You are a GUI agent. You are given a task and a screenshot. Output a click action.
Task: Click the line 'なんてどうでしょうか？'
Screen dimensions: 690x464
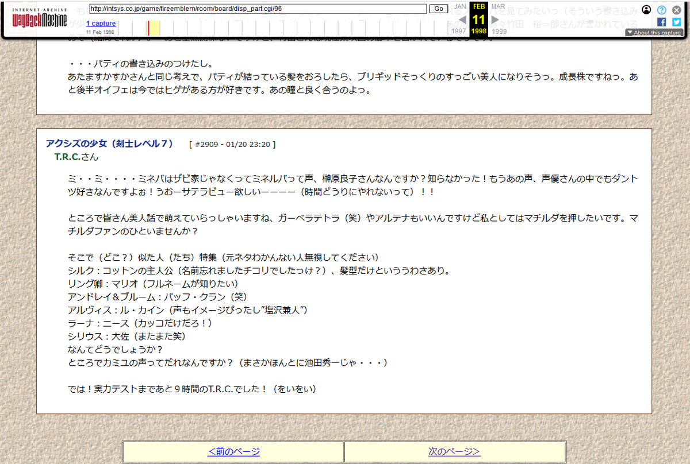116,350
